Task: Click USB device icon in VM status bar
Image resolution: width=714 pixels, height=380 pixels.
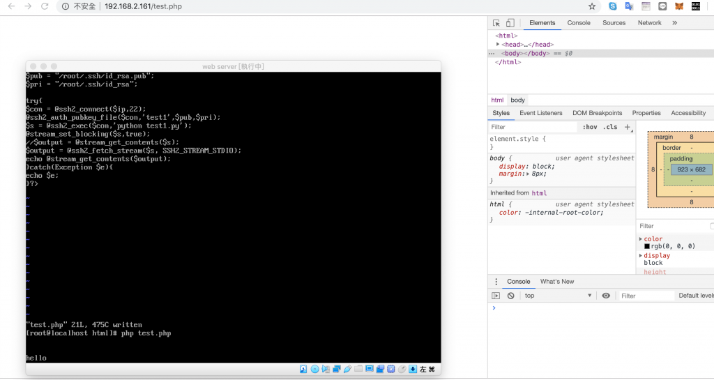Action: tap(347, 369)
